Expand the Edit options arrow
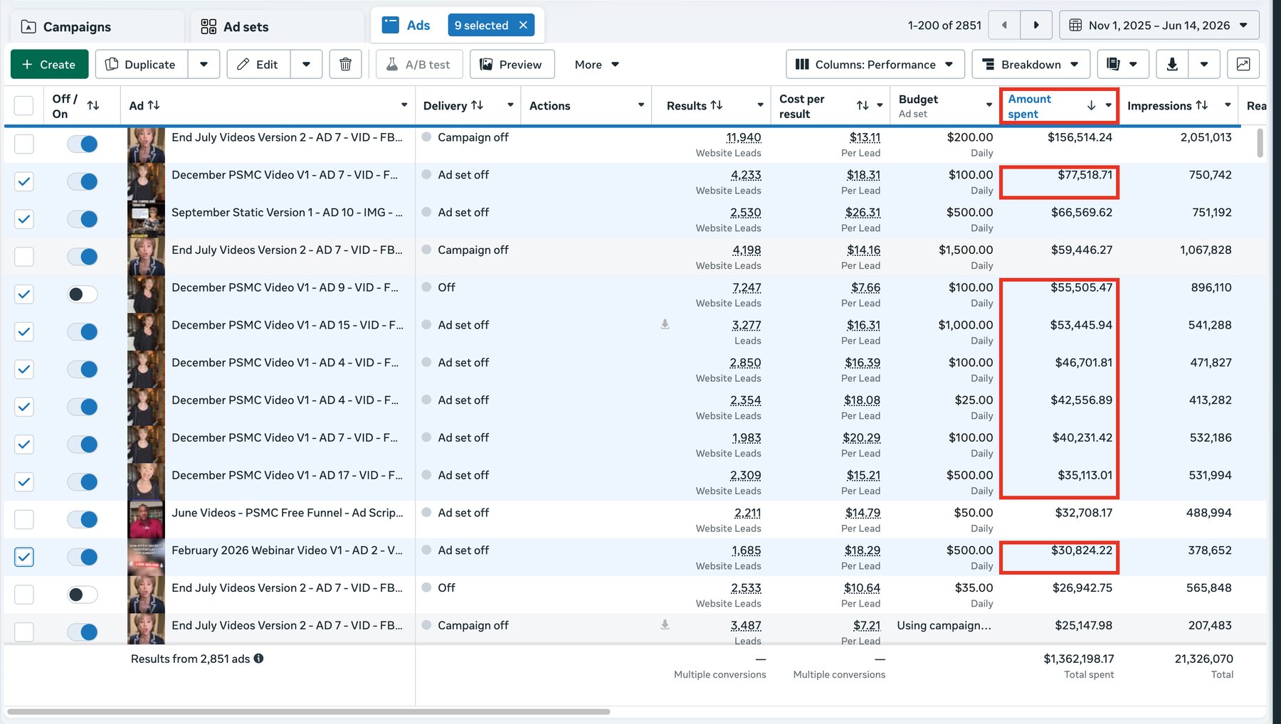 (x=306, y=64)
